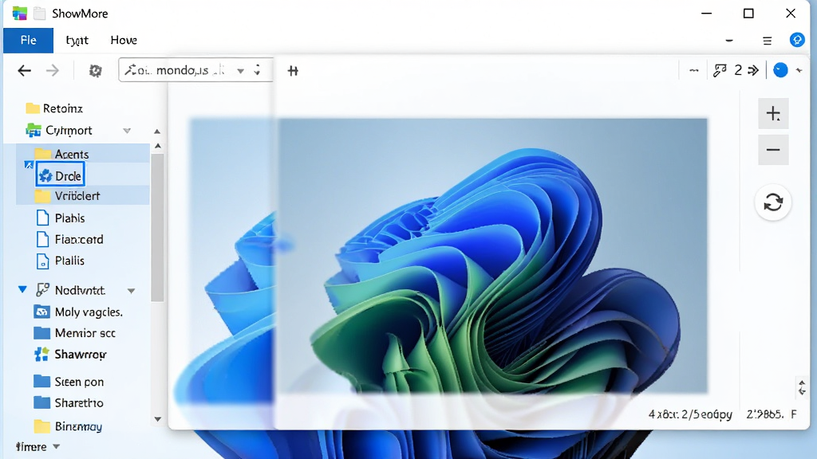The height and width of the screenshot is (459, 817).
Task: Open the Sharetłto folder
Action: [x=69, y=402]
